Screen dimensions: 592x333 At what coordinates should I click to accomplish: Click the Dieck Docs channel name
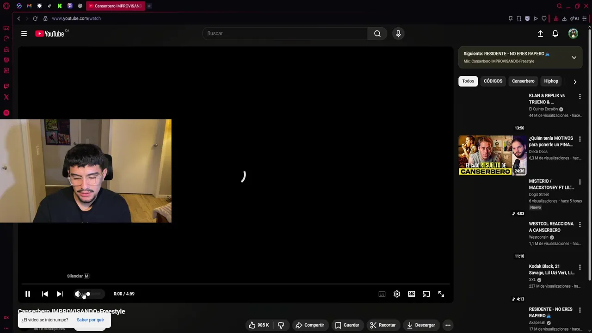point(538,152)
